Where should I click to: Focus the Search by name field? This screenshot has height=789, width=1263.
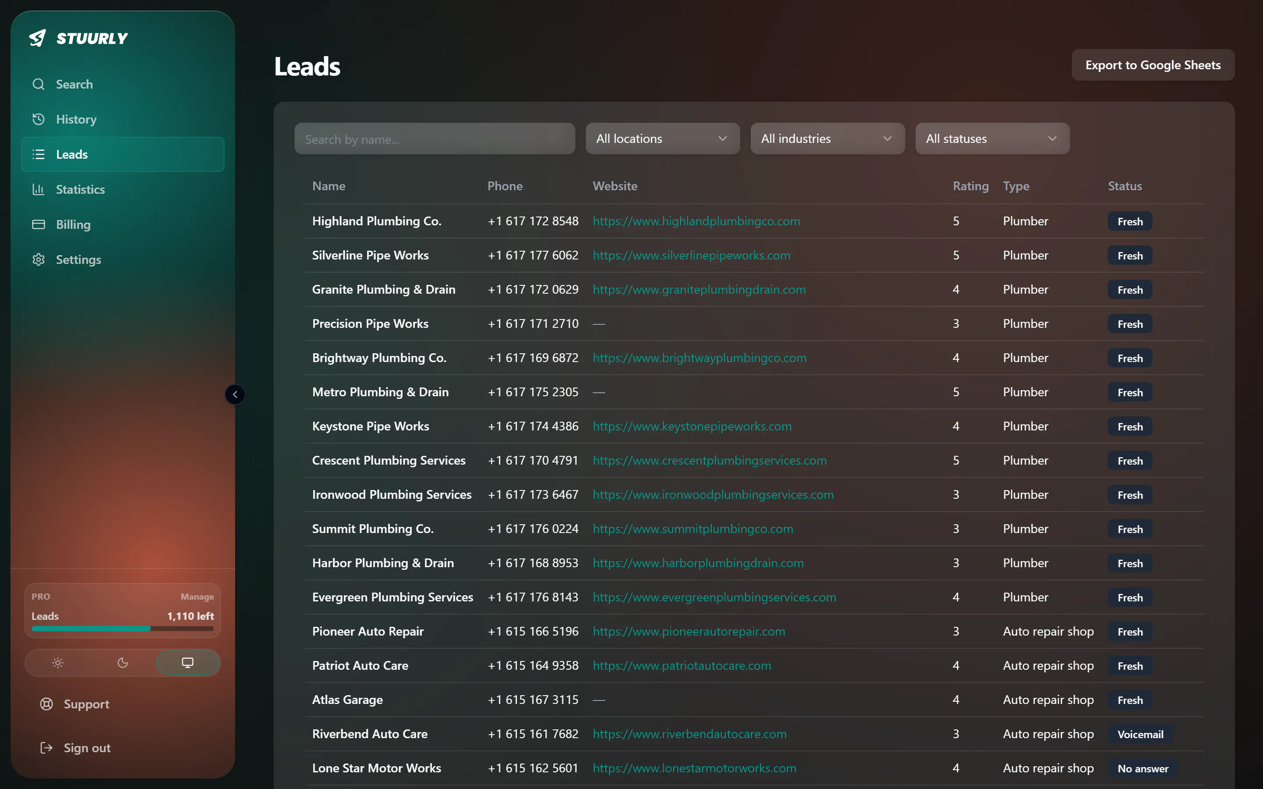pos(435,139)
